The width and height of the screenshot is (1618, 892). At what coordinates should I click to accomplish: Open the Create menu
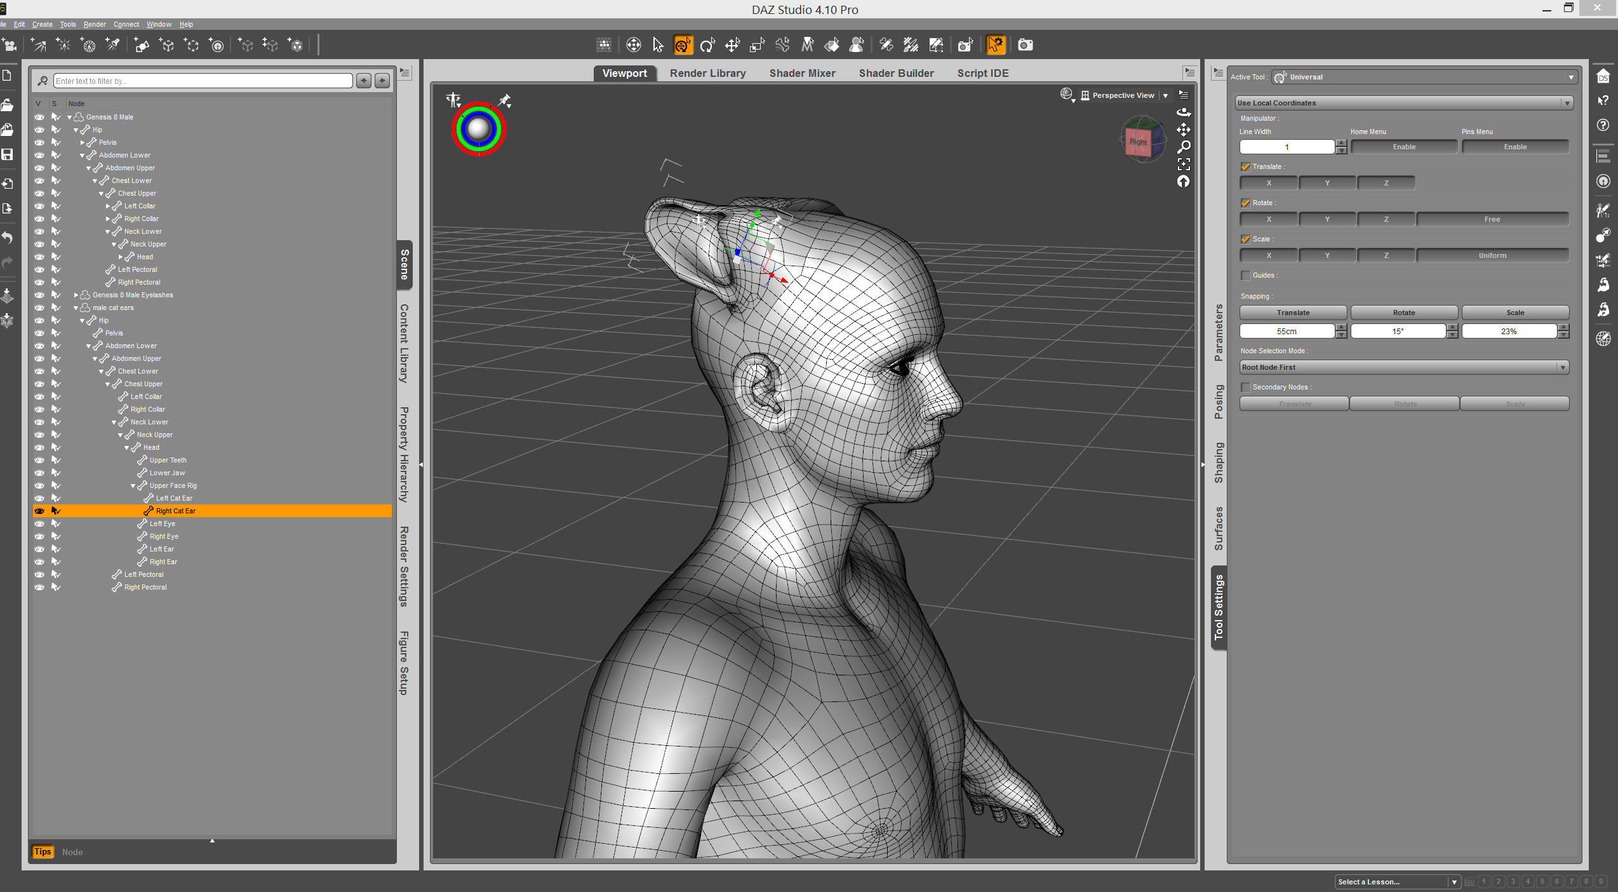42,24
